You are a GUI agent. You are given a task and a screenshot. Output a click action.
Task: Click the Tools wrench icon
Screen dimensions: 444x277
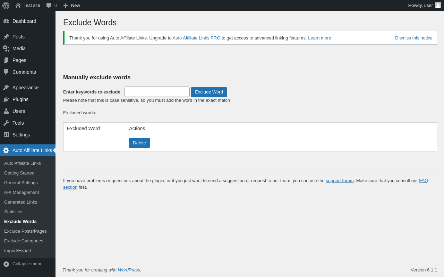(6, 123)
